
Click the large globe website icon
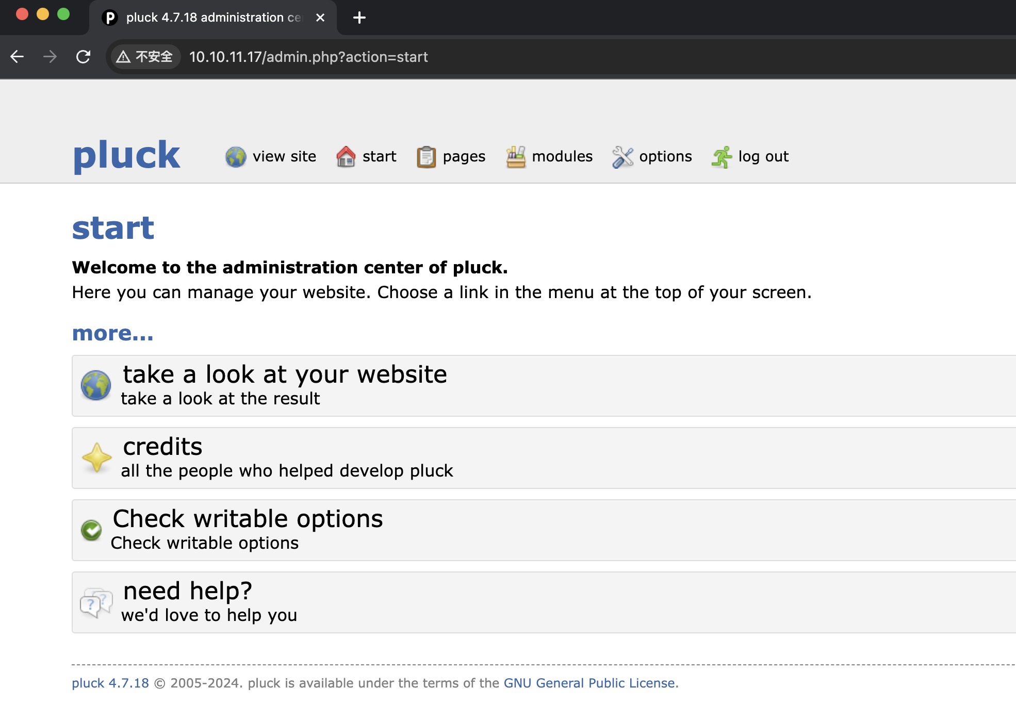point(96,385)
